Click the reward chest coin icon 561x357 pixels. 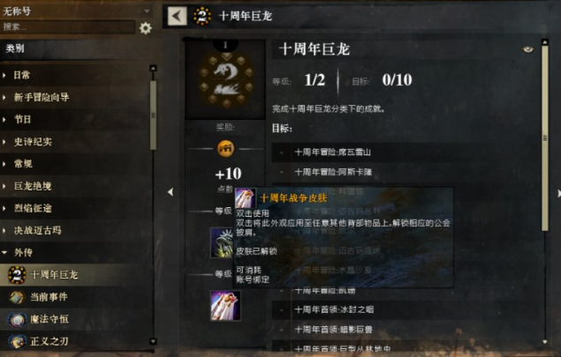pos(226,148)
